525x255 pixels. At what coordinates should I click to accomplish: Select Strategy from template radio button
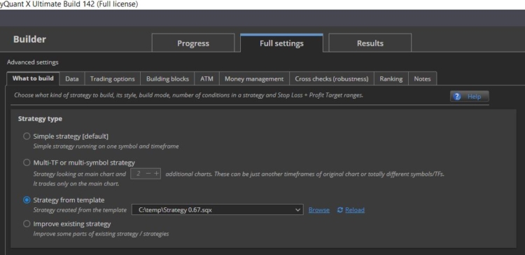click(27, 200)
